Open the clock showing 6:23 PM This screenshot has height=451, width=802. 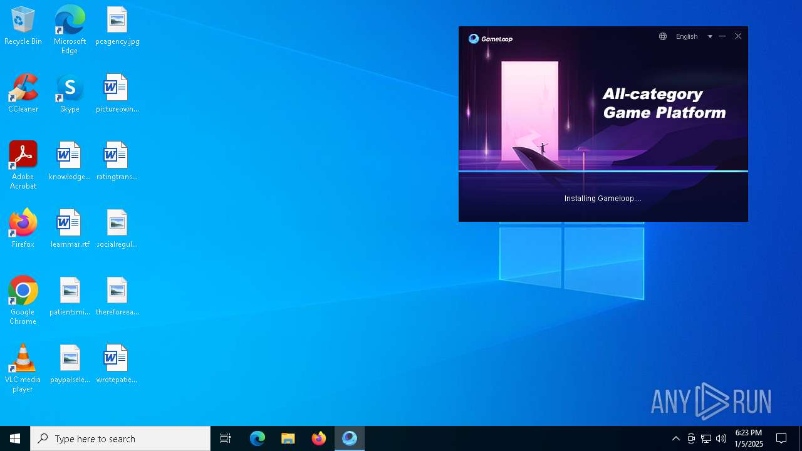tap(749, 438)
